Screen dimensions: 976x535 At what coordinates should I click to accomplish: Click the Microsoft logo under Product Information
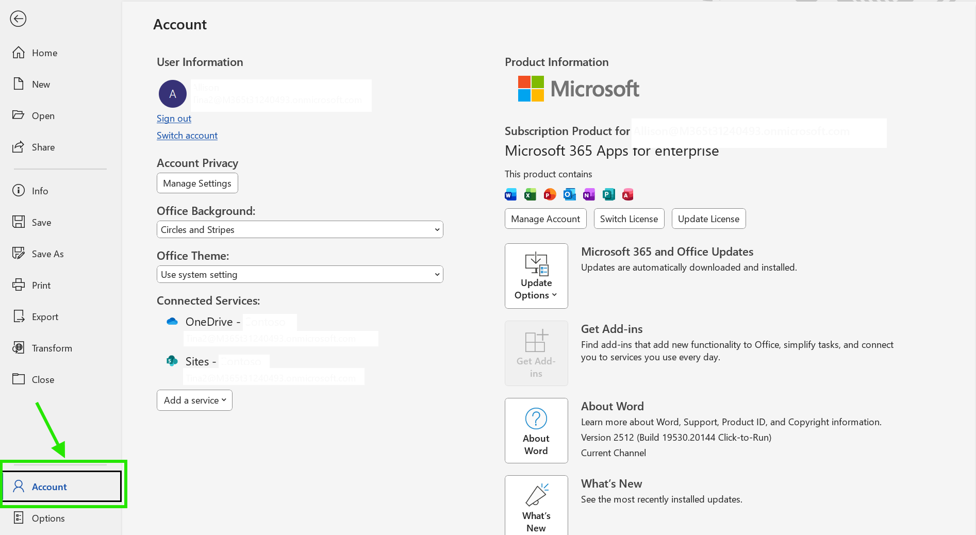click(578, 89)
